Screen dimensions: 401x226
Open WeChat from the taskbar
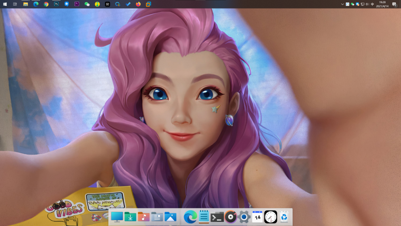(x=87, y=4)
